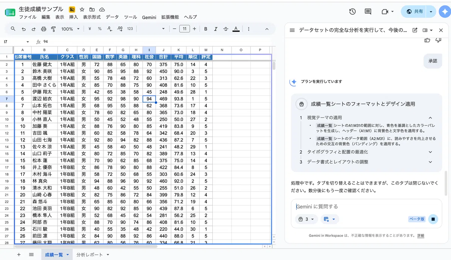Check the cloud save status icon

(102, 9)
